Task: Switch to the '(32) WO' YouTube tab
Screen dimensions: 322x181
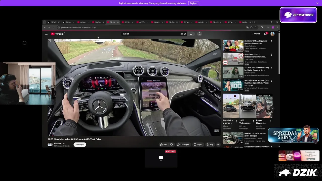Action: point(157,22)
